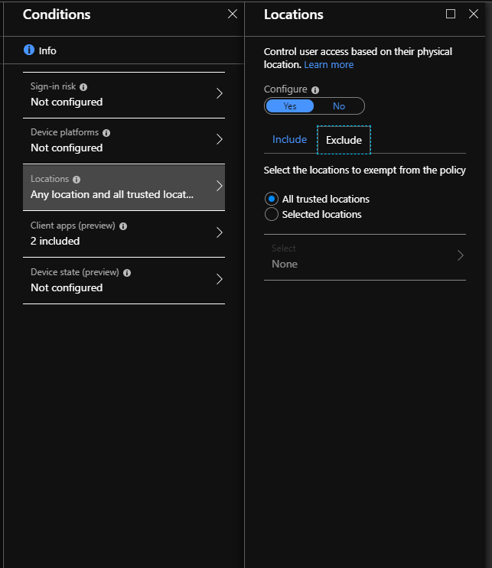Click info icon beside Device platforms
Screen dimensions: 492x568
tap(106, 133)
